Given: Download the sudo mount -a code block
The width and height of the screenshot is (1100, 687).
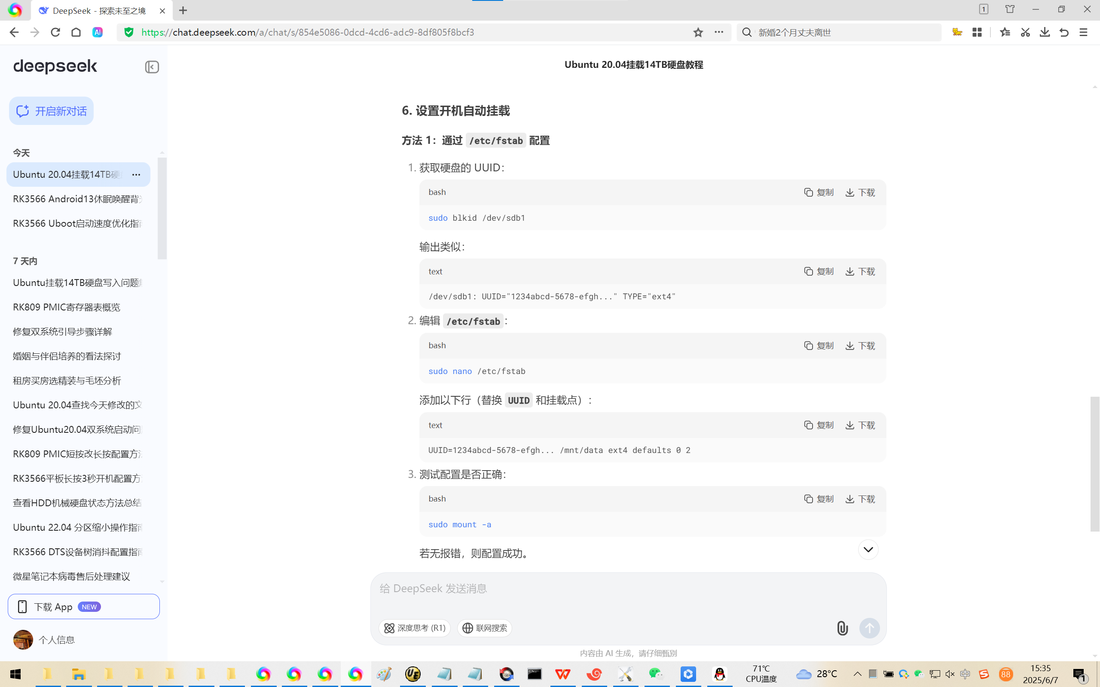Looking at the screenshot, I should (860, 499).
